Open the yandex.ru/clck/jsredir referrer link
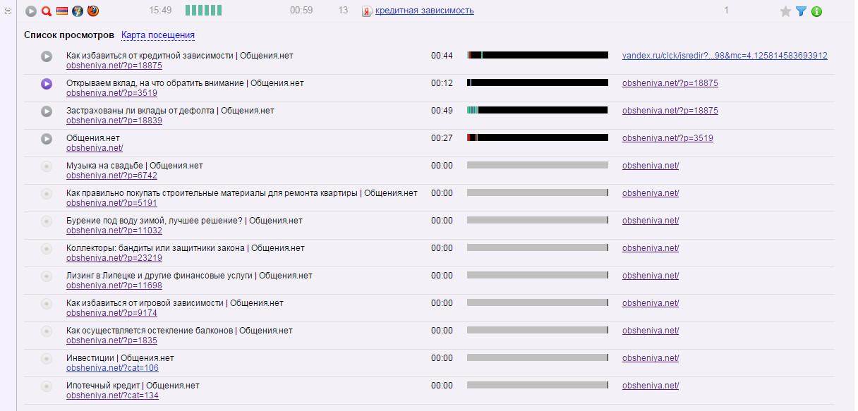The image size is (858, 411). pos(725,56)
